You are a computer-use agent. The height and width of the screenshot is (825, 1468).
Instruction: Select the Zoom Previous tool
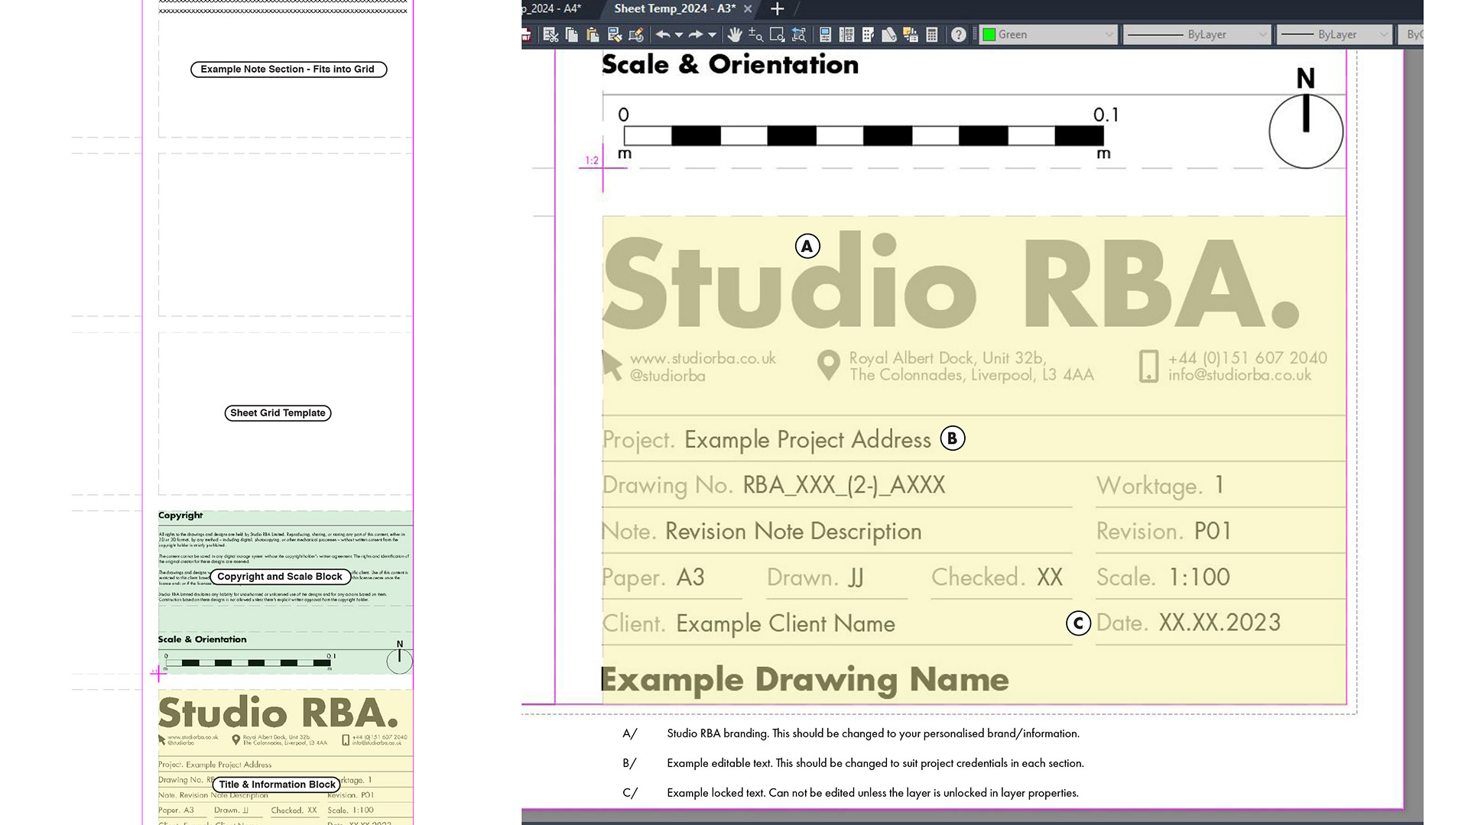[797, 35]
